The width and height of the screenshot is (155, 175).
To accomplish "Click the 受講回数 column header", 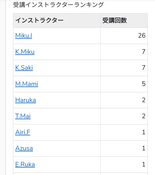I will [114, 21].
